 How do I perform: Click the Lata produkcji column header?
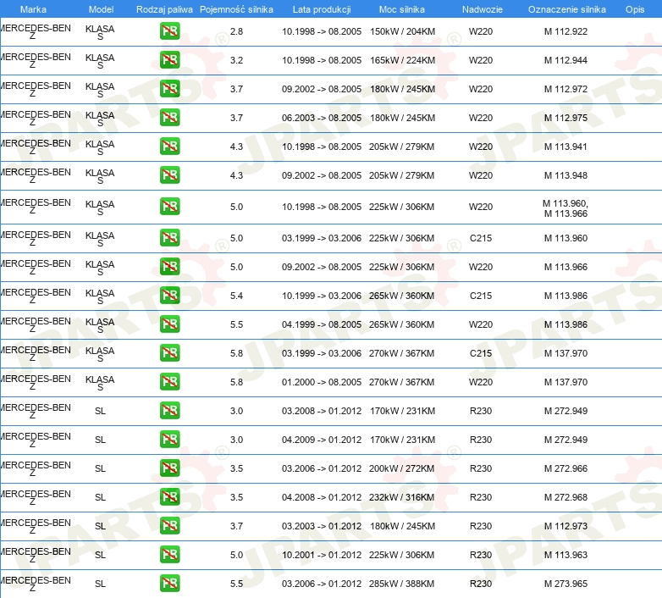[x=321, y=9]
